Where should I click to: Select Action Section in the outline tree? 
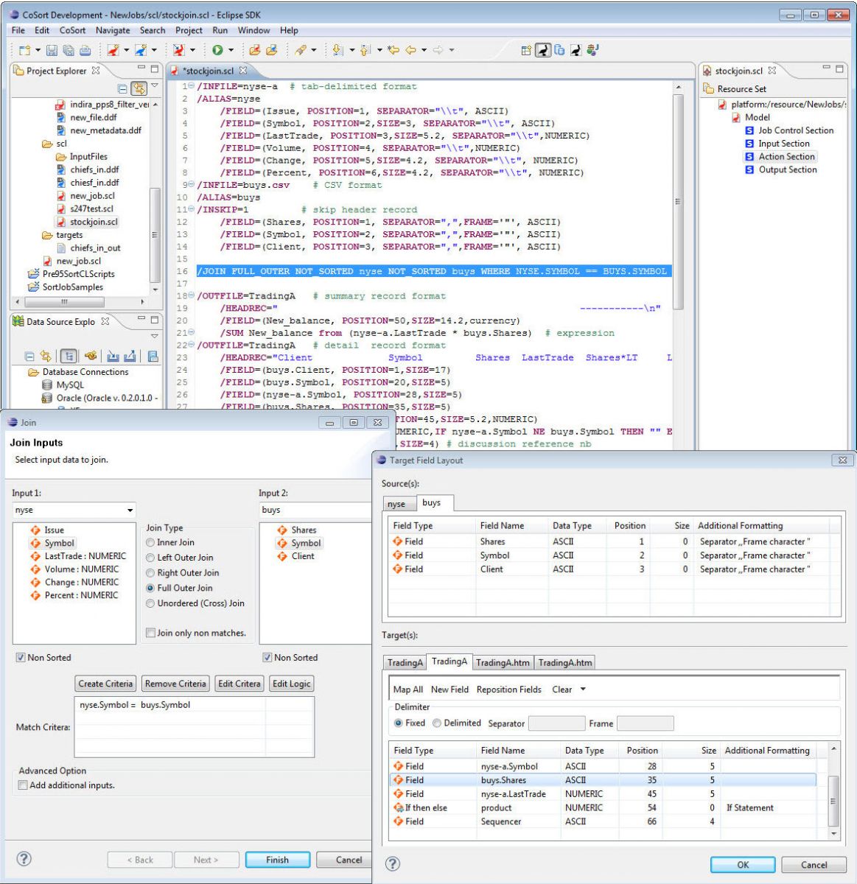pyautogui.click(x=786, y=156)
